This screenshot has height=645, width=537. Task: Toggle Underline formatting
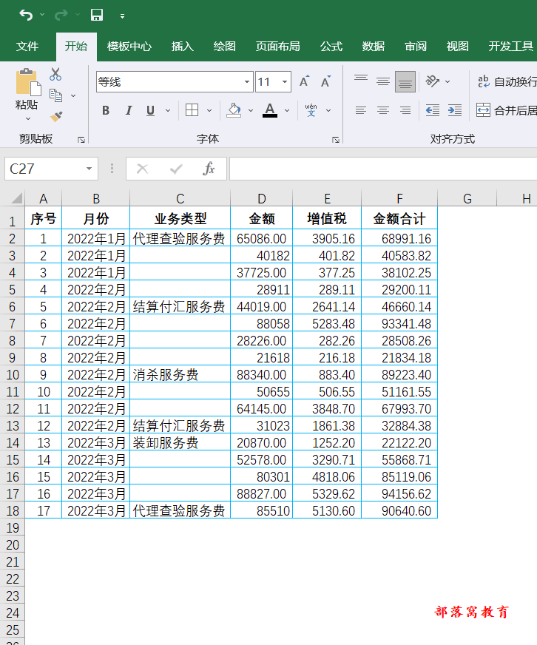pos(151,110)
